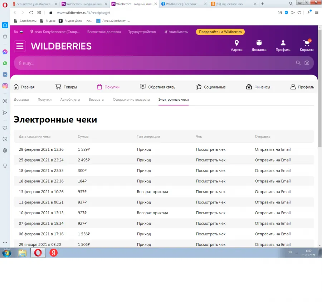Open Messenger in Opera sidebar
This screenshot has width=322, height=302.
5,52
